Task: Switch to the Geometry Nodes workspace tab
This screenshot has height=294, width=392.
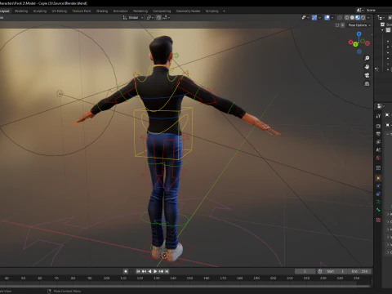Action: point(188,11)
